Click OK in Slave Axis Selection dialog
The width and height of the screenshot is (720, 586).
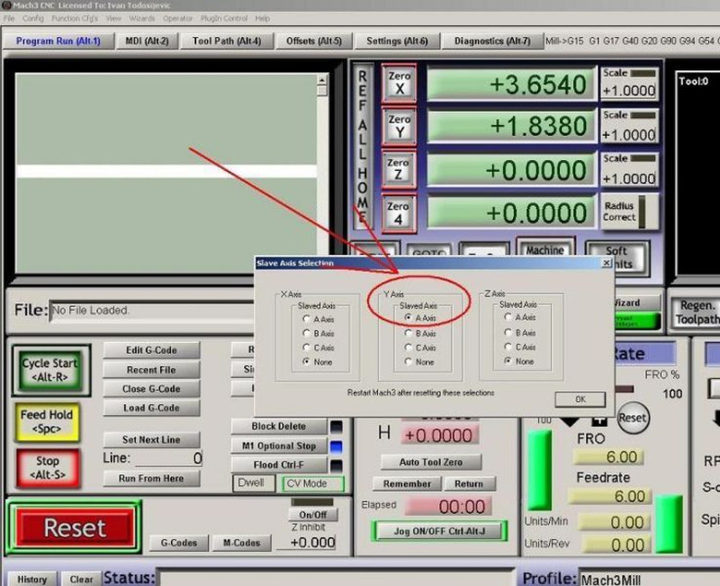[579, 399]
